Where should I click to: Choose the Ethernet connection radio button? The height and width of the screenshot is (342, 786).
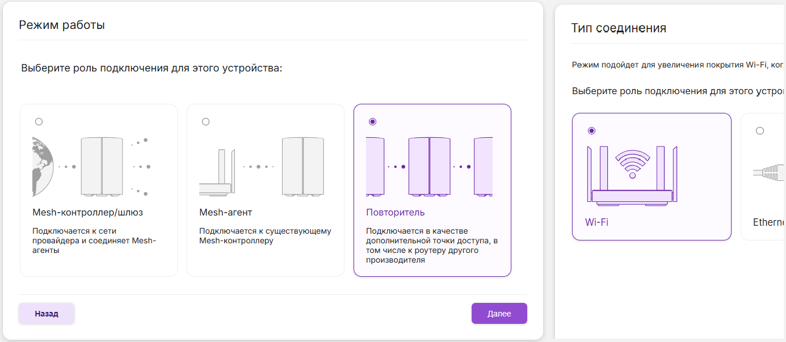(x=759, y=130)
